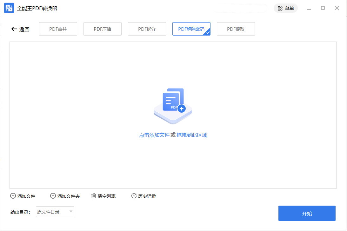Click the back arrow beside 返回

pos(14,29)
